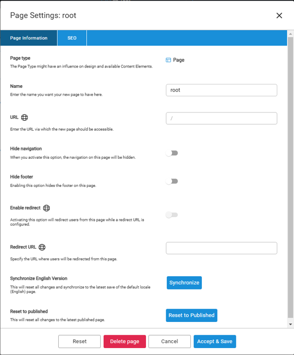Click the scrollbar up arrow
The width and height of the screenshot is (294, 355).
291,34
